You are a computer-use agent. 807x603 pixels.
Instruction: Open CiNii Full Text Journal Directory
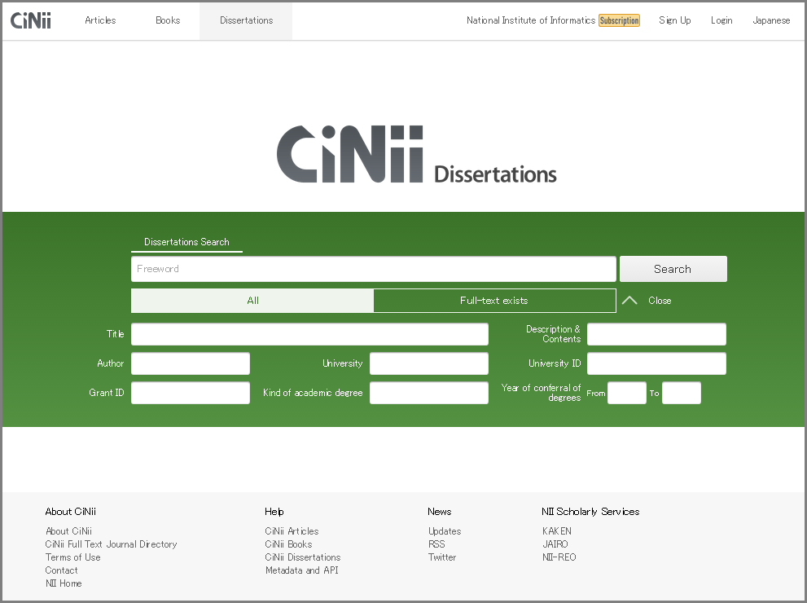(x=112, y=544)
